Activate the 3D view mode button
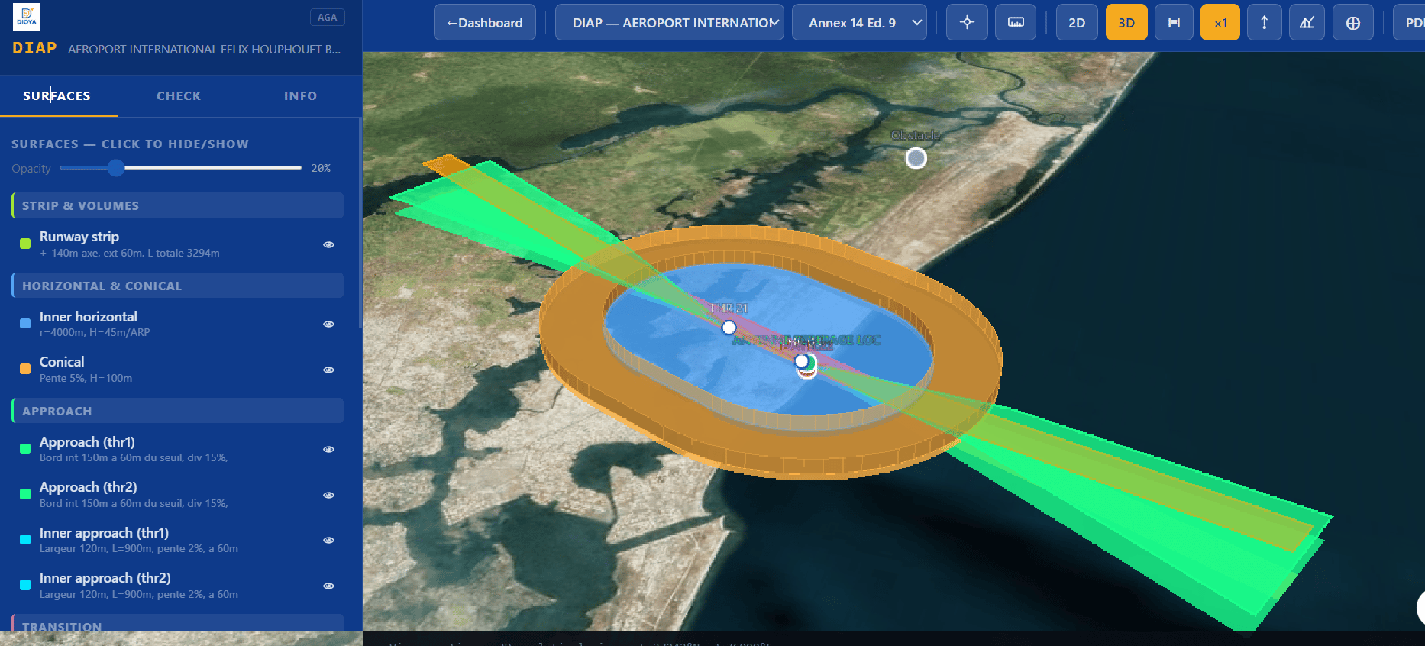 pos(1126,22)
